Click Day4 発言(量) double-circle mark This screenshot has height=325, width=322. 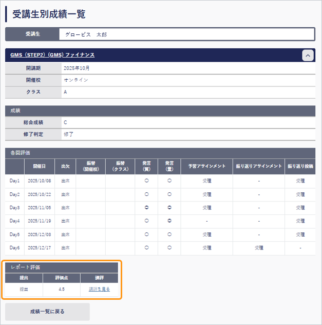[x=169, y=221]
